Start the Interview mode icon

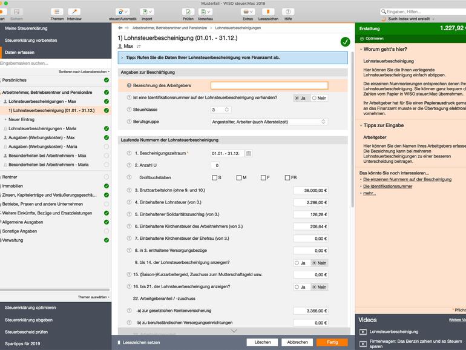point(74,12)
